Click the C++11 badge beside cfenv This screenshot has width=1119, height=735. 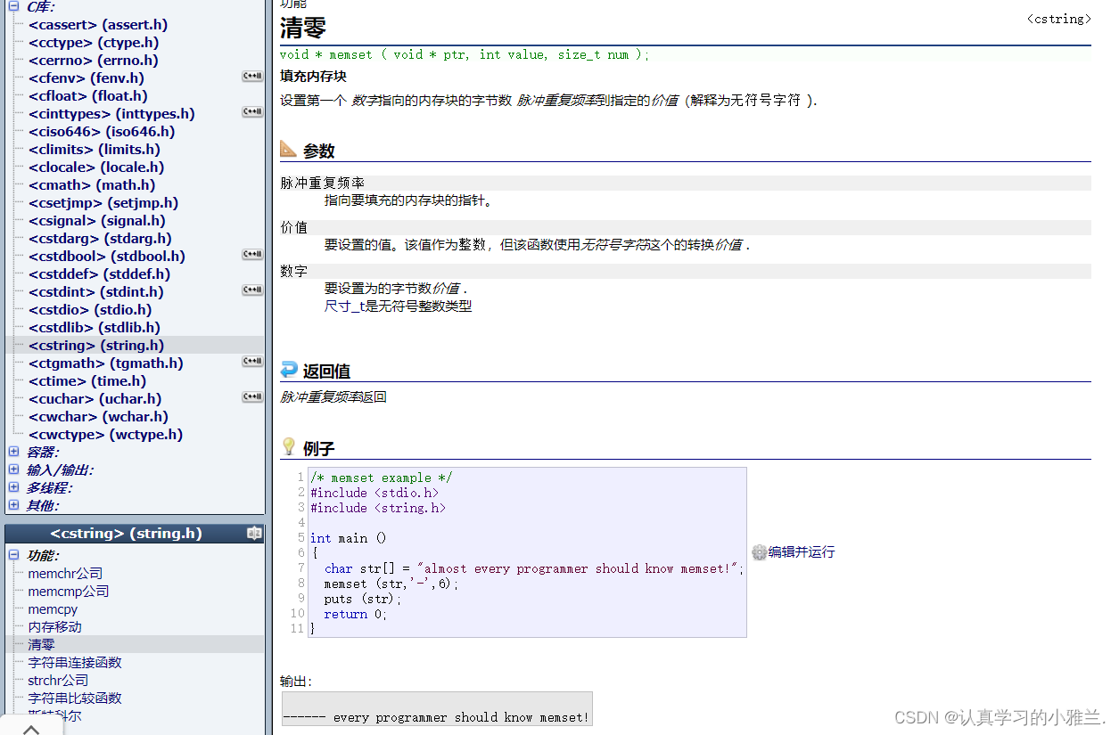252,77
